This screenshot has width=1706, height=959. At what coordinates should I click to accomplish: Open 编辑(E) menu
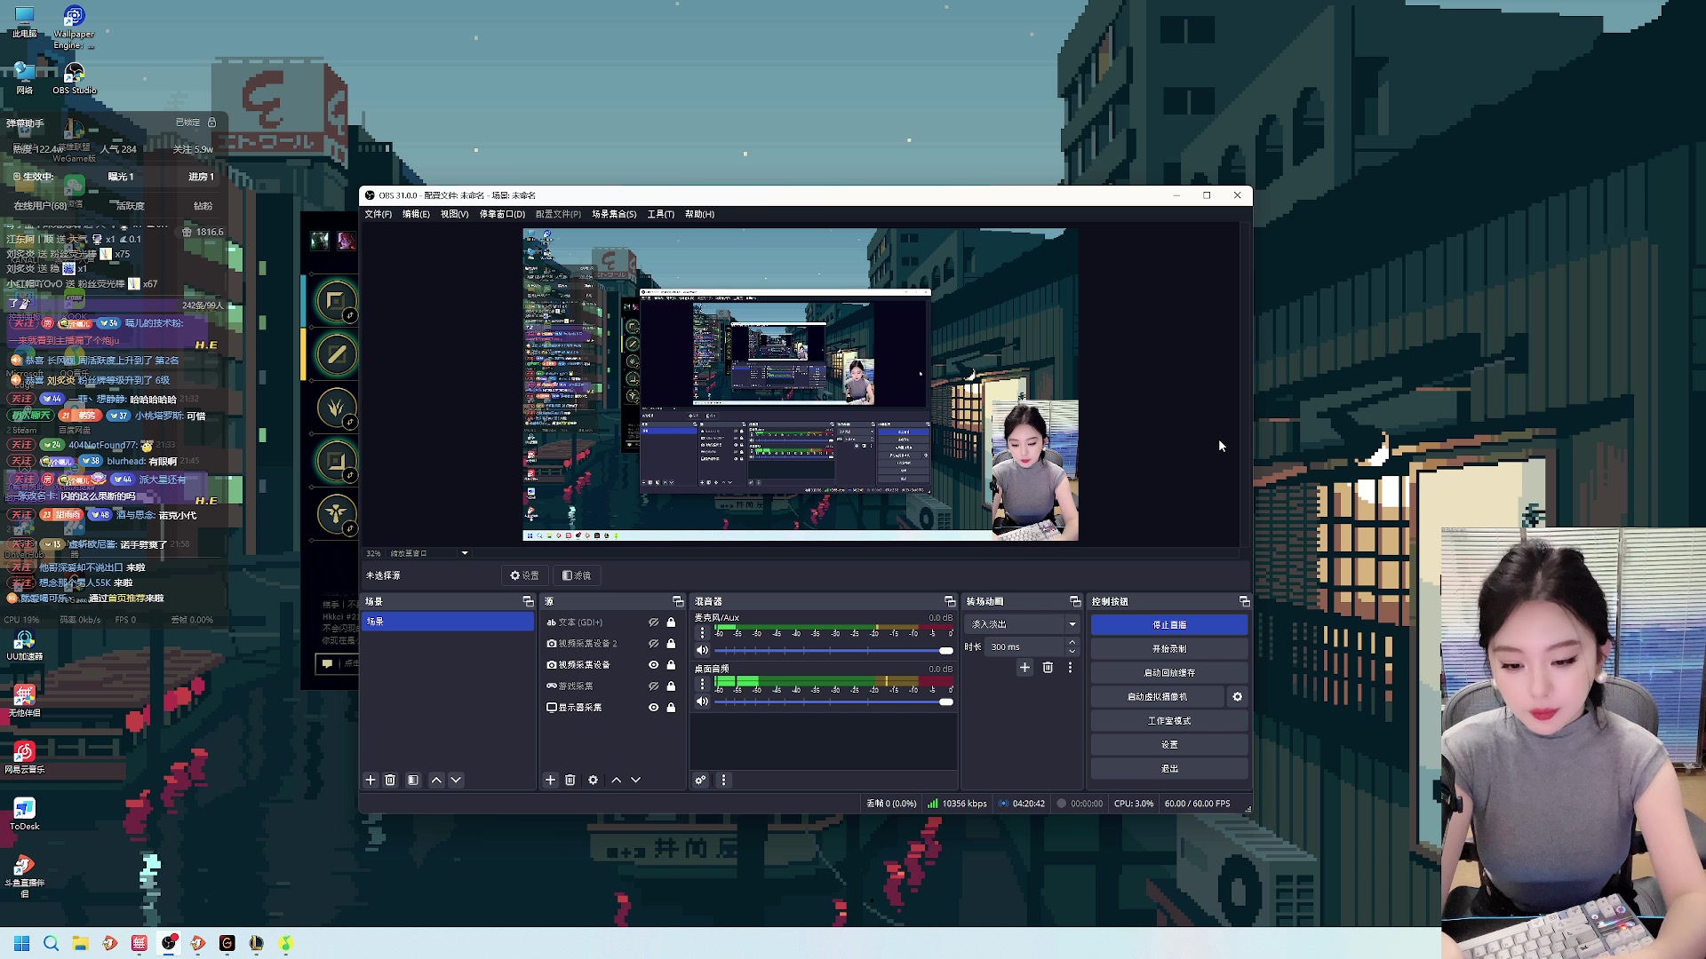tap(416, 214)
